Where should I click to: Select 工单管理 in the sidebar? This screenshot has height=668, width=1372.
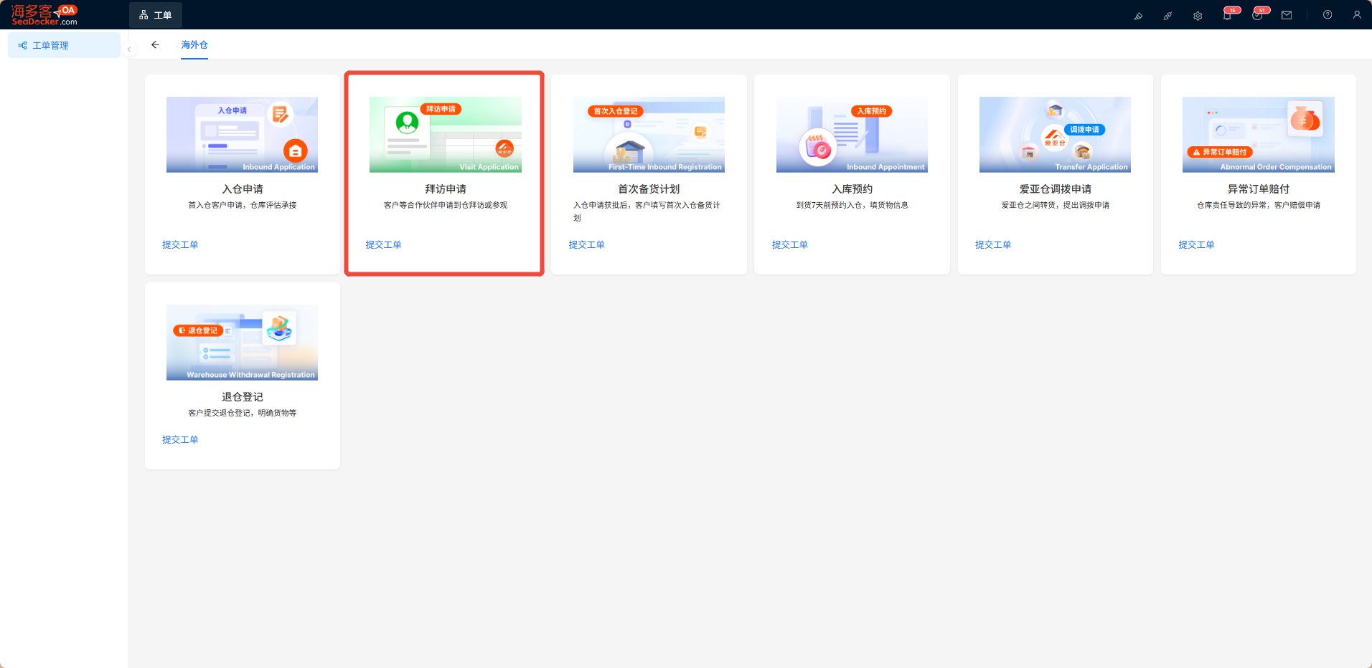[64, 45]
